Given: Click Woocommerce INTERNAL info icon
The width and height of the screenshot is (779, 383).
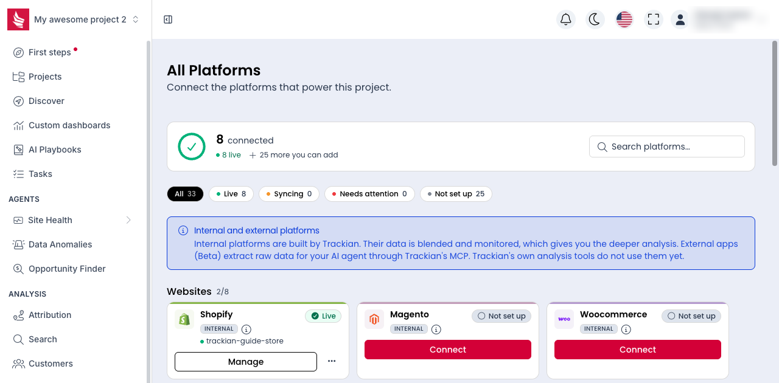Looking at the screenshot, I should click(626, 330).
